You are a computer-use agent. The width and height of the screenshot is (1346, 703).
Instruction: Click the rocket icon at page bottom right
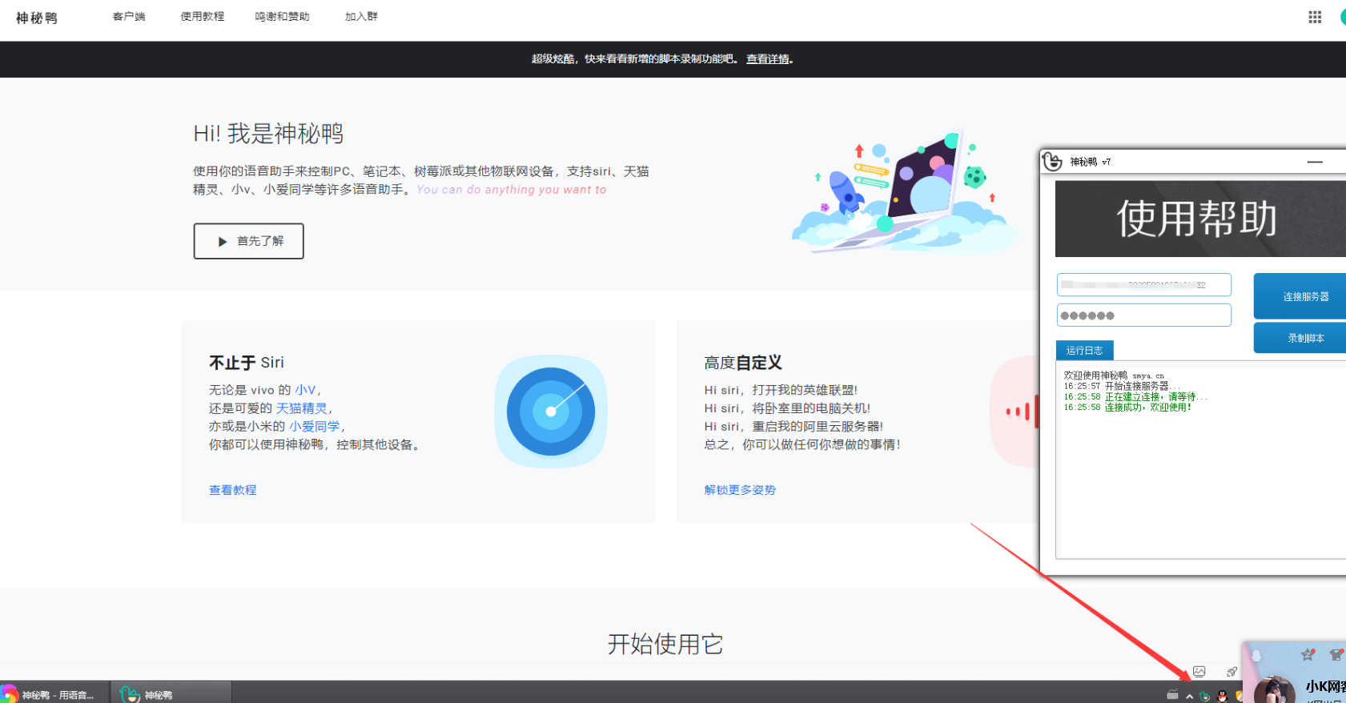1231,671
